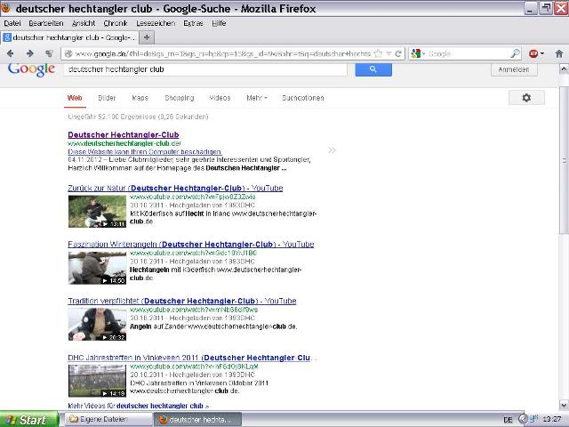
Task: Switch to Eigene Dateien taskbar window
Action: pyautogui.click(x=108, y=419)
